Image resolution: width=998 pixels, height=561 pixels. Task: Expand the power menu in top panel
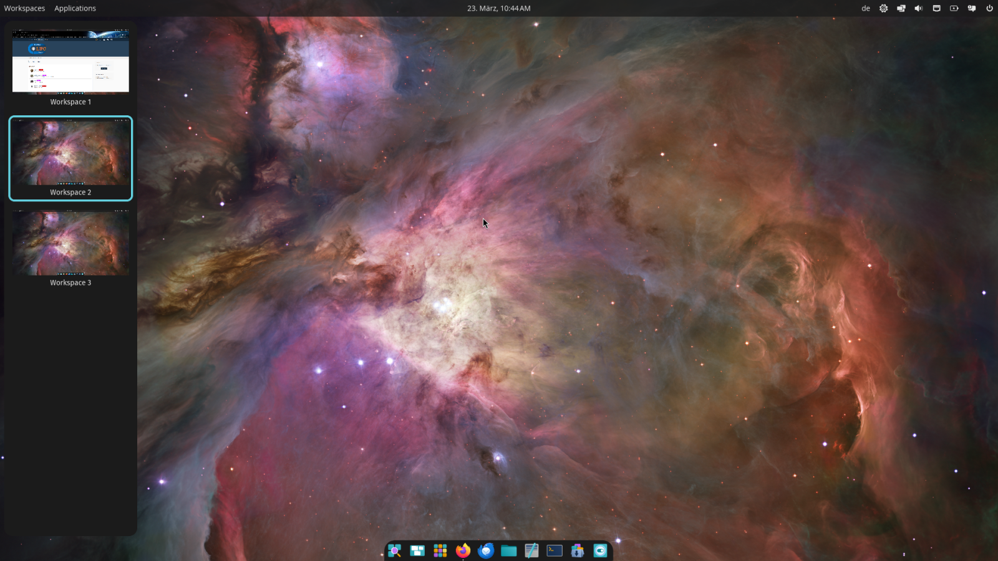989,8
